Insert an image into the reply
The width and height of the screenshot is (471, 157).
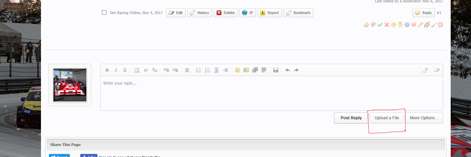pyautogui.click(x=246, y=70)
